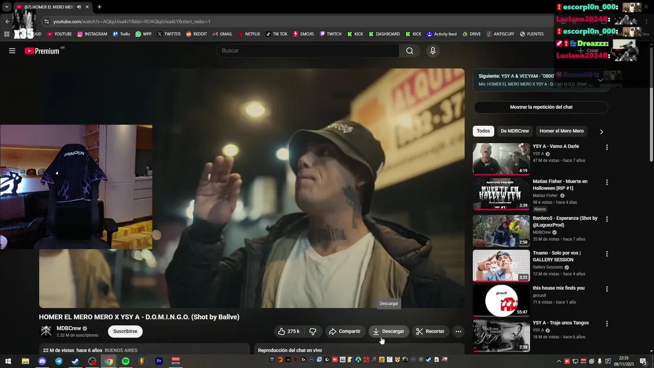Open this house mix finds you title
The height and width of the screenshot is (368, 654).
pos(558,288)
